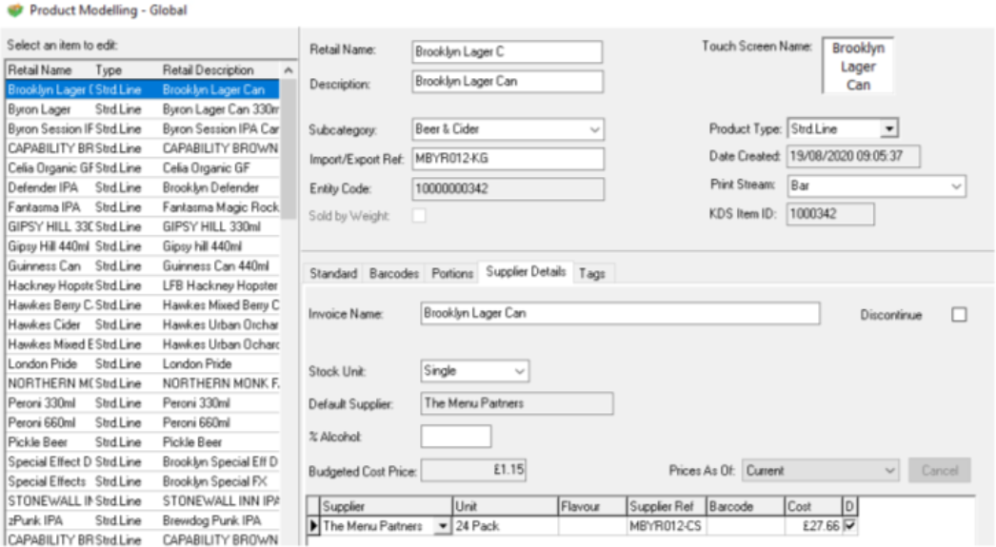Open the Barcodes tab
The width and height of the screenshot is (996, 547).
coord(394,273)
